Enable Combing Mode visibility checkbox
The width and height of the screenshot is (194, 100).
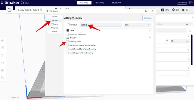coord(67,42)
